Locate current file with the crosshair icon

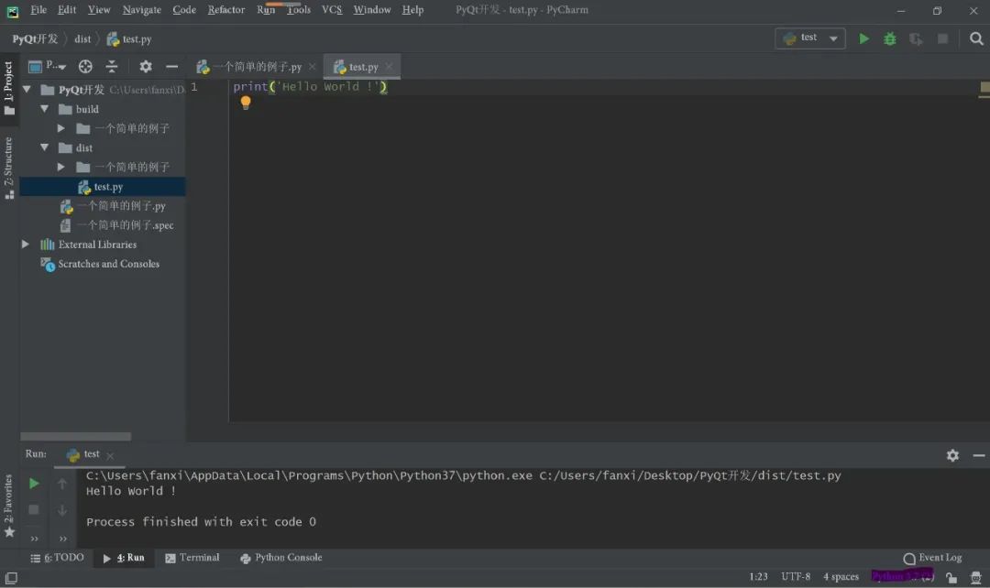tap(85, 66)
